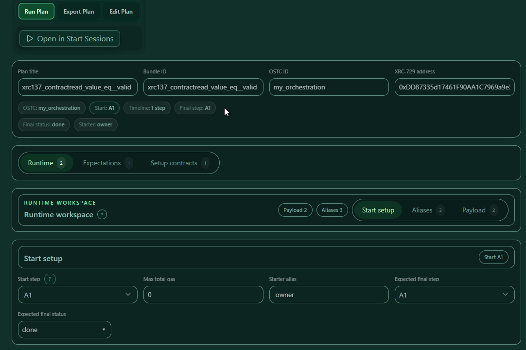Open the Expected final step dropdown

(455, 295)
